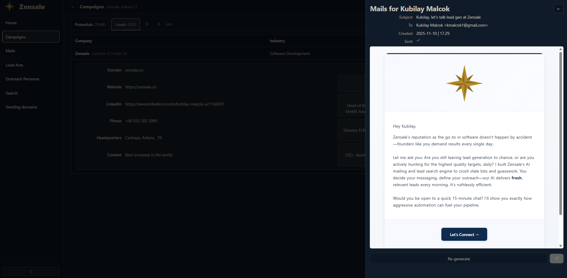Select the Zensale company row

(x=218, y=53)
